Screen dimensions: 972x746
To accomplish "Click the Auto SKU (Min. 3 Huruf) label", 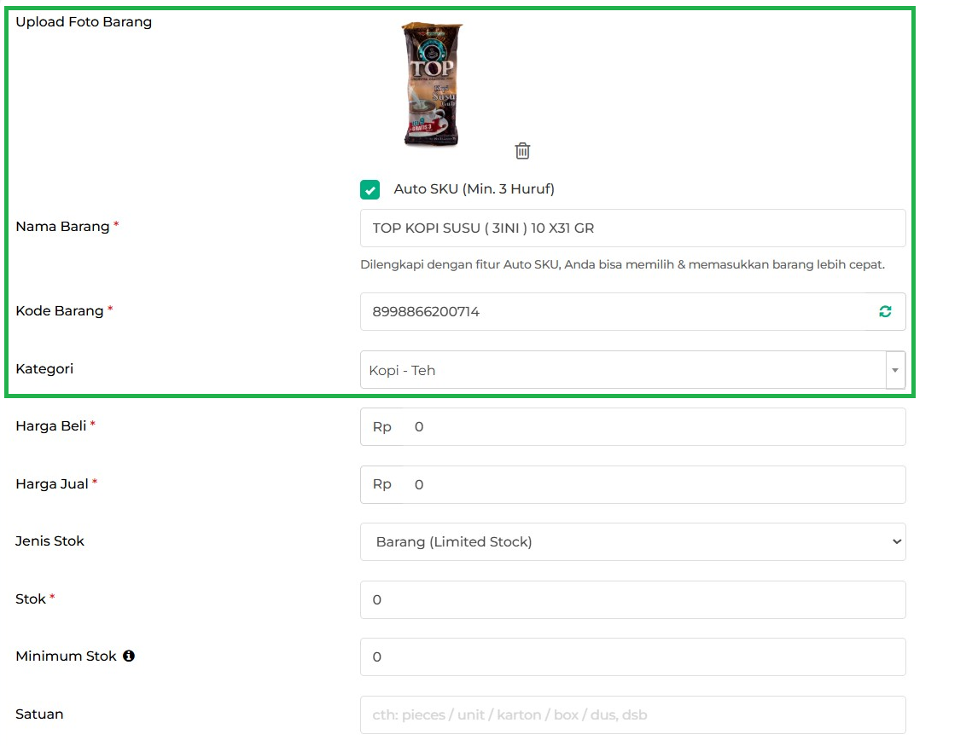I will [474, 188].
